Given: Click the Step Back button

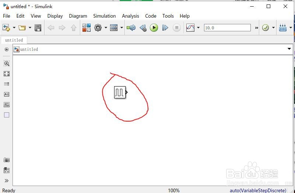Looking at the screenshot, I should [143, 28].
